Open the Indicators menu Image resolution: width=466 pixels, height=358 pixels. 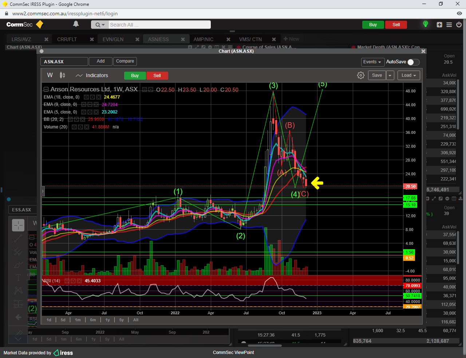pyautogui.click(x=92, y=75)
